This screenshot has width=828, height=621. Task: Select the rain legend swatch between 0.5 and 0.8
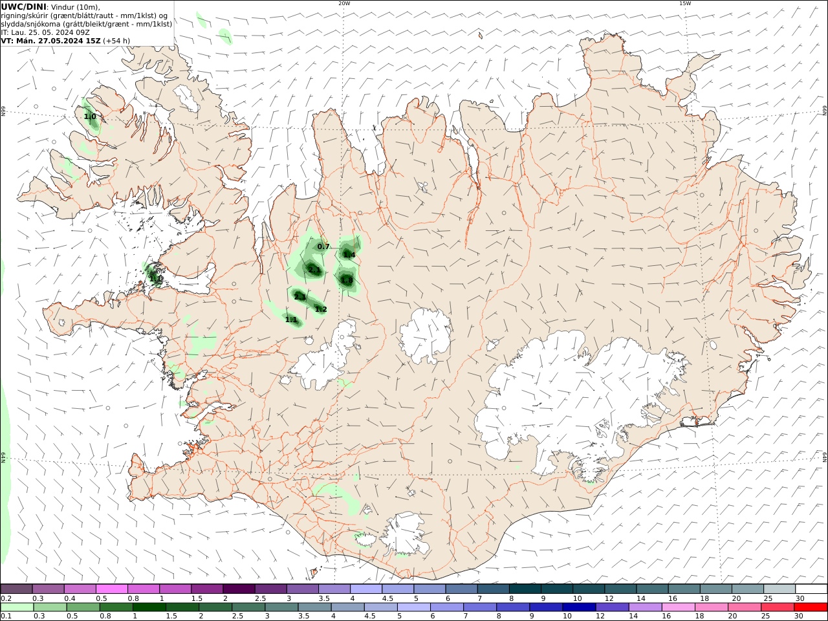83,607
